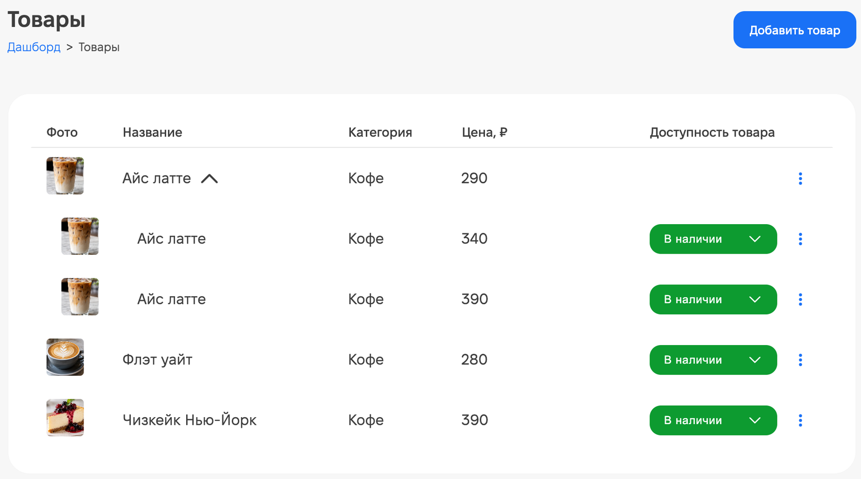The image size is (861, 479).
Task: Click photo thumbnail of Айс латте 390
Action: tap(80, 297)
